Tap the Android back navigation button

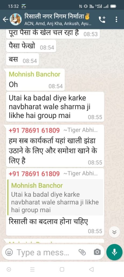coord(91,269)
